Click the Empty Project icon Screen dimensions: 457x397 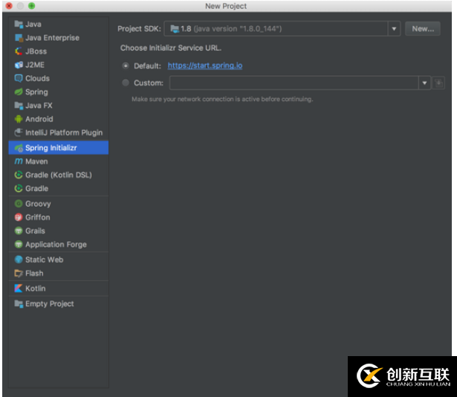pyautogui.click(x=19, y=303)
